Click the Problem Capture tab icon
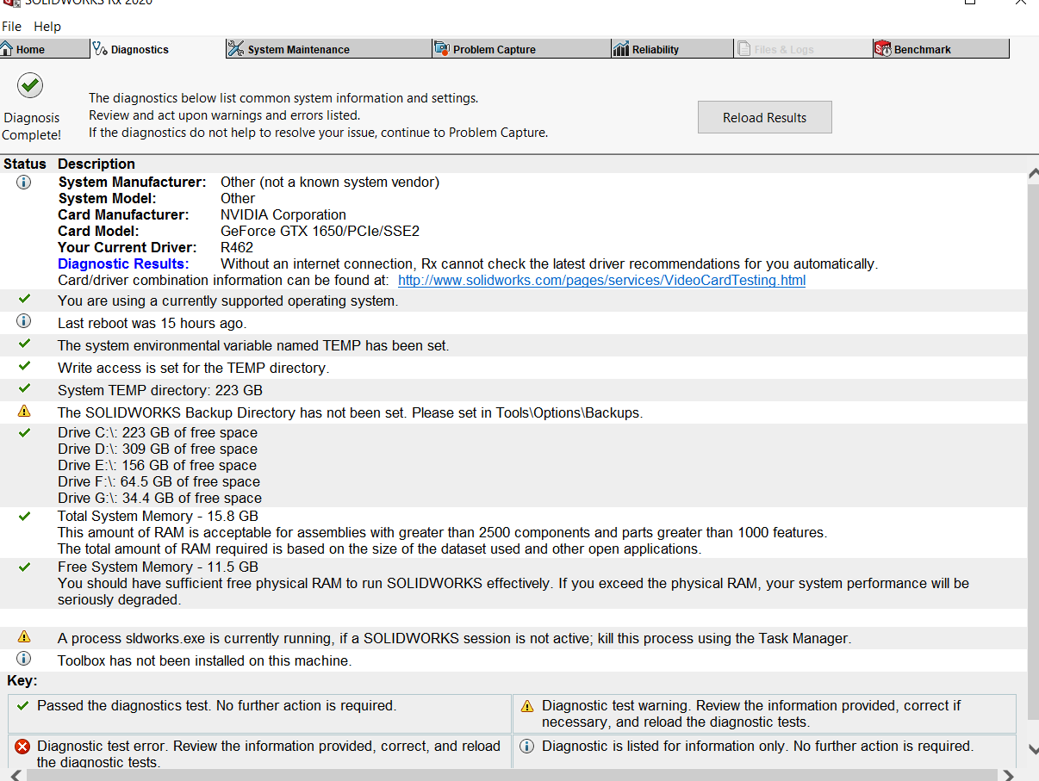1039x781 pixels. click(441, 49)
